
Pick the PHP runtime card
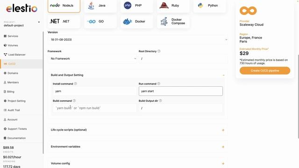pos(137,6)
